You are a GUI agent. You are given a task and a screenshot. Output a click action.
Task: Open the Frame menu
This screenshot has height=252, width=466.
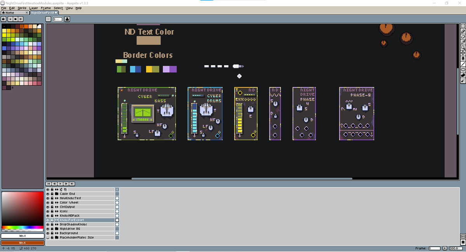tap(46, 8)
